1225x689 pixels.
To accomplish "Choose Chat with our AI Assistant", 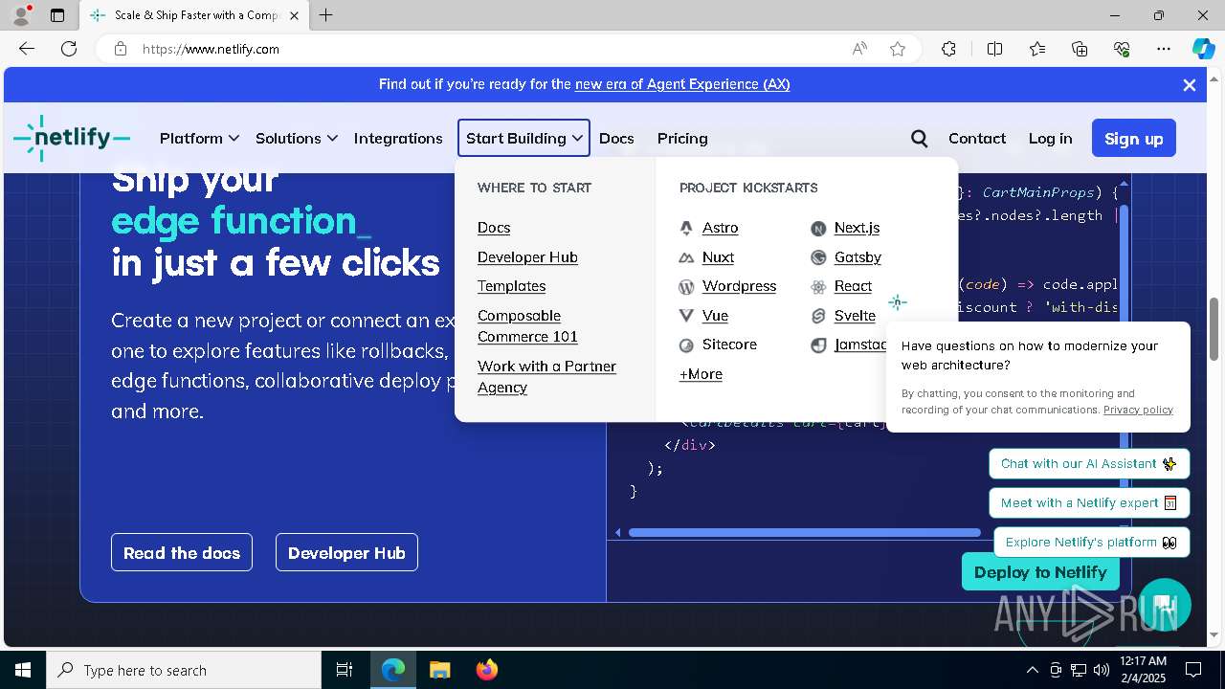I will click(1089, 464).
